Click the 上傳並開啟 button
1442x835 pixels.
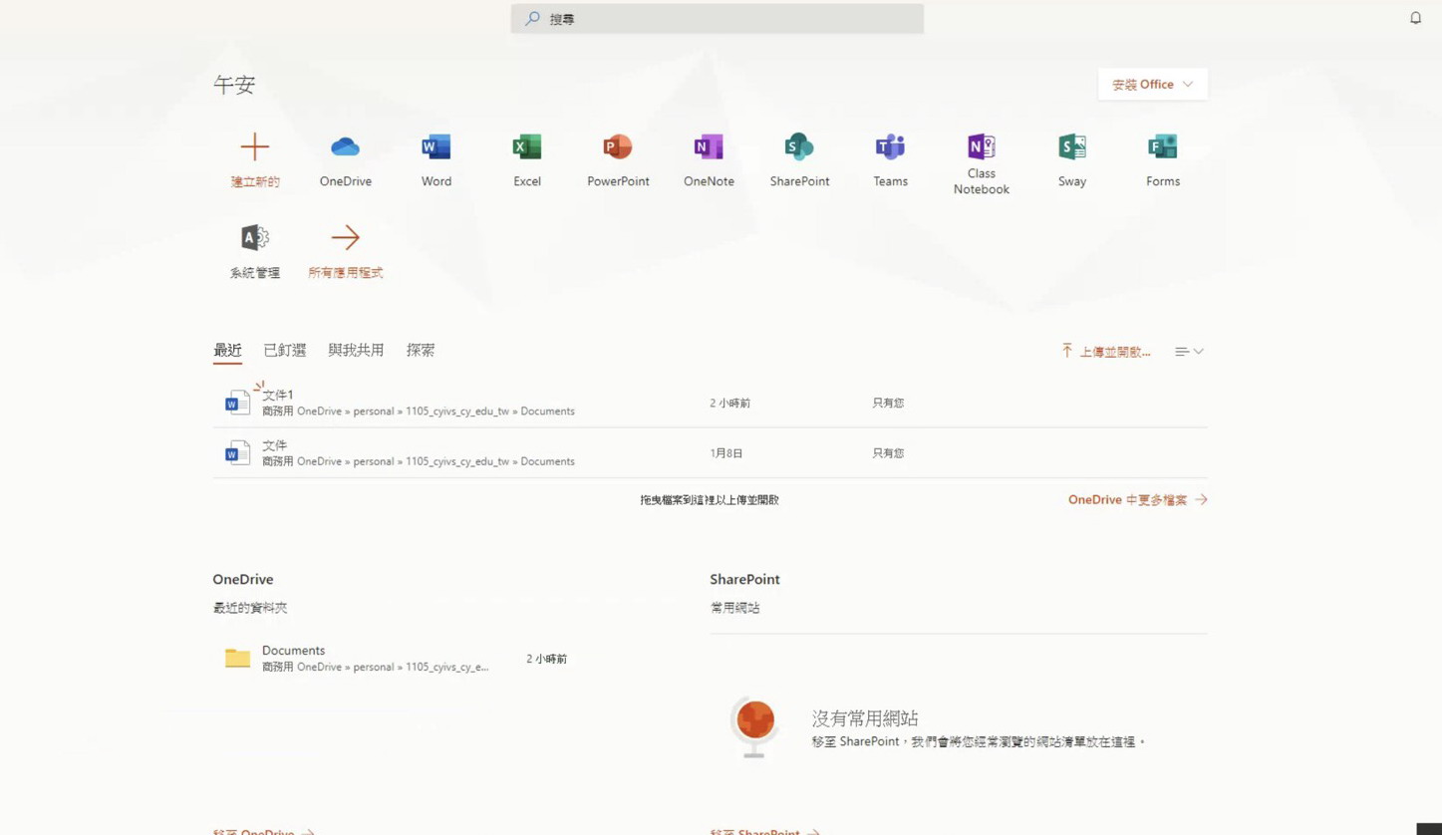1106,352
